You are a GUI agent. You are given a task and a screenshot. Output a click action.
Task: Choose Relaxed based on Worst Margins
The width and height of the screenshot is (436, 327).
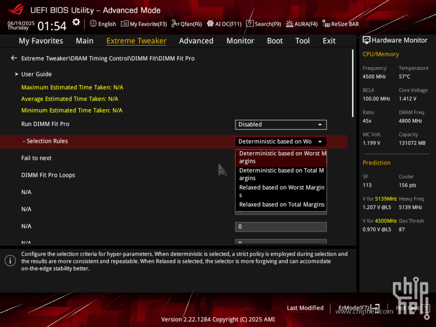pos(281,191)
